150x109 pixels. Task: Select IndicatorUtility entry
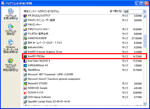[x=83, y=47]
